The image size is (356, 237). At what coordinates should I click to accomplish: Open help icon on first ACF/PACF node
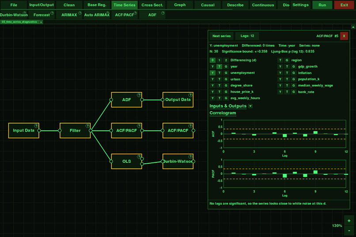139,126
